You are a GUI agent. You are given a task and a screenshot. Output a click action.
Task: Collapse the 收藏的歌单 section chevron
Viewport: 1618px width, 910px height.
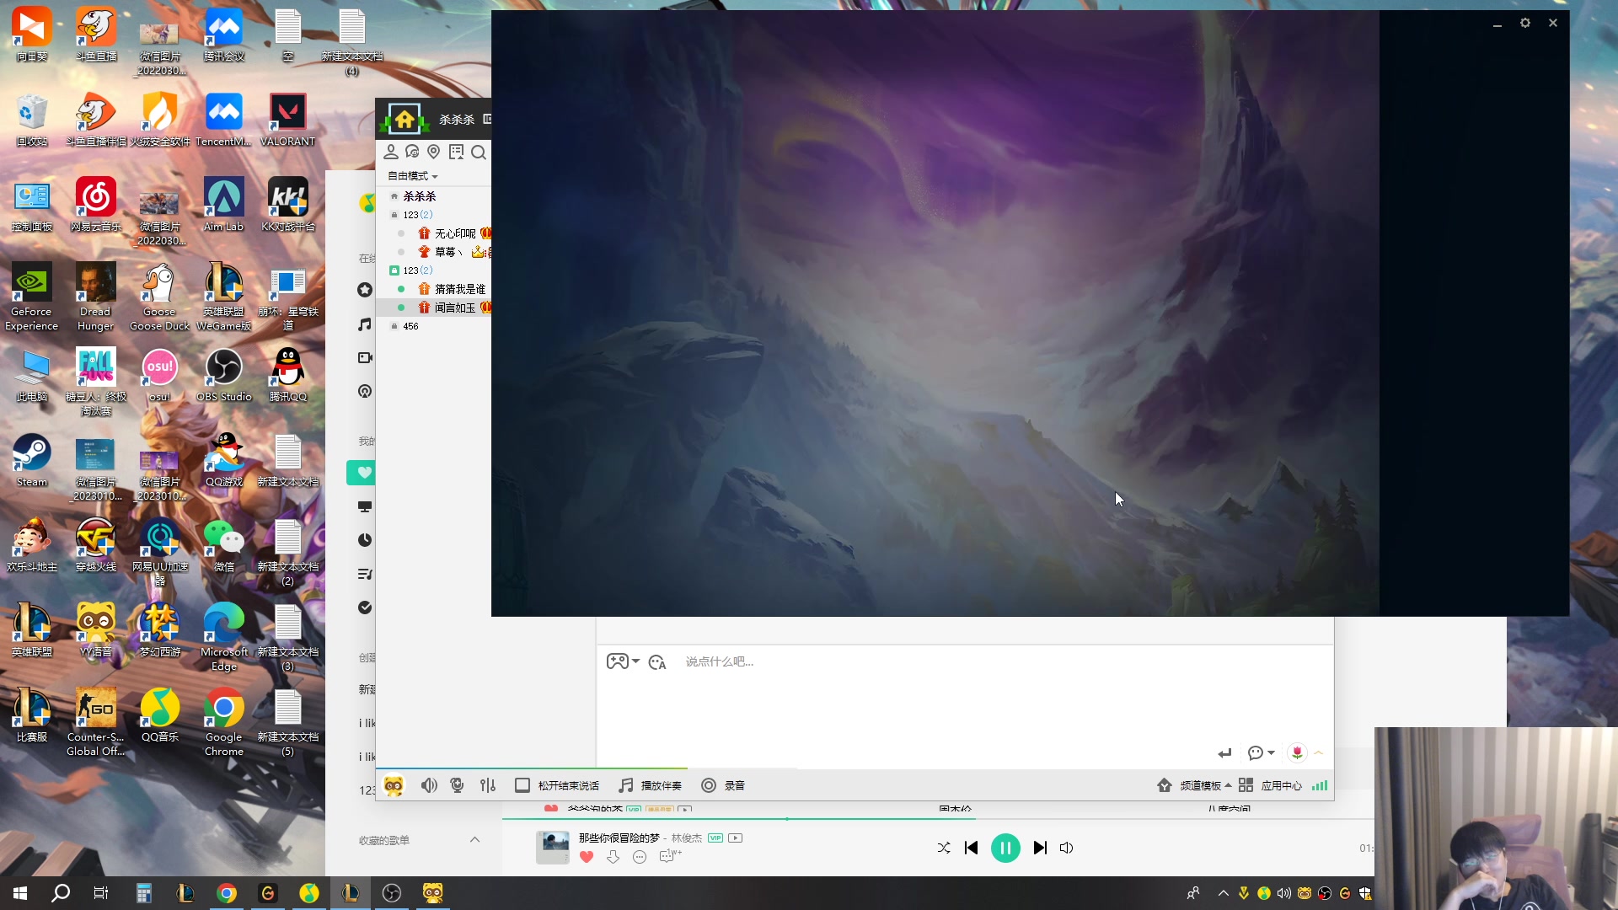pos(474,840)
